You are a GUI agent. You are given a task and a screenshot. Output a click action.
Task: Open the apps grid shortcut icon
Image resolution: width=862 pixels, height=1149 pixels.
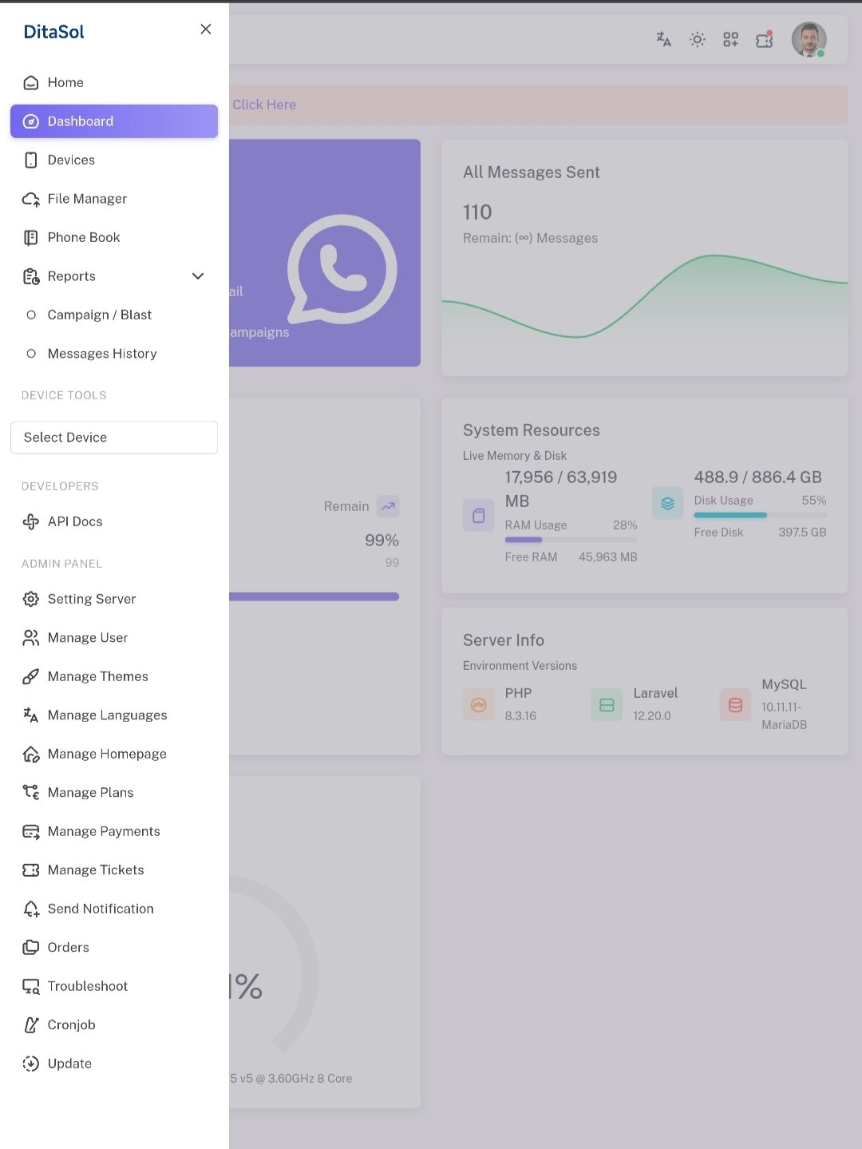[730, 39]
